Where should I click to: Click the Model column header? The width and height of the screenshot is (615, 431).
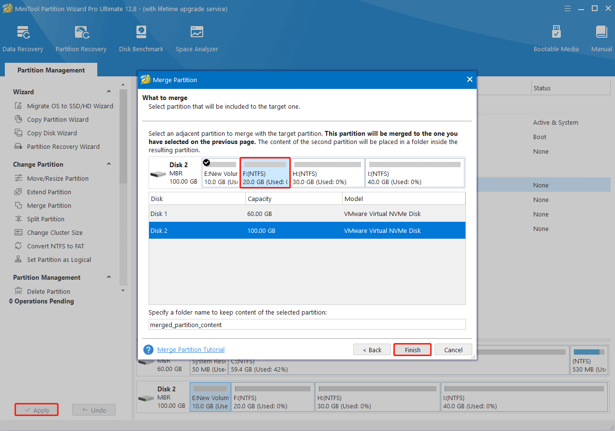[x=404, y=199]
